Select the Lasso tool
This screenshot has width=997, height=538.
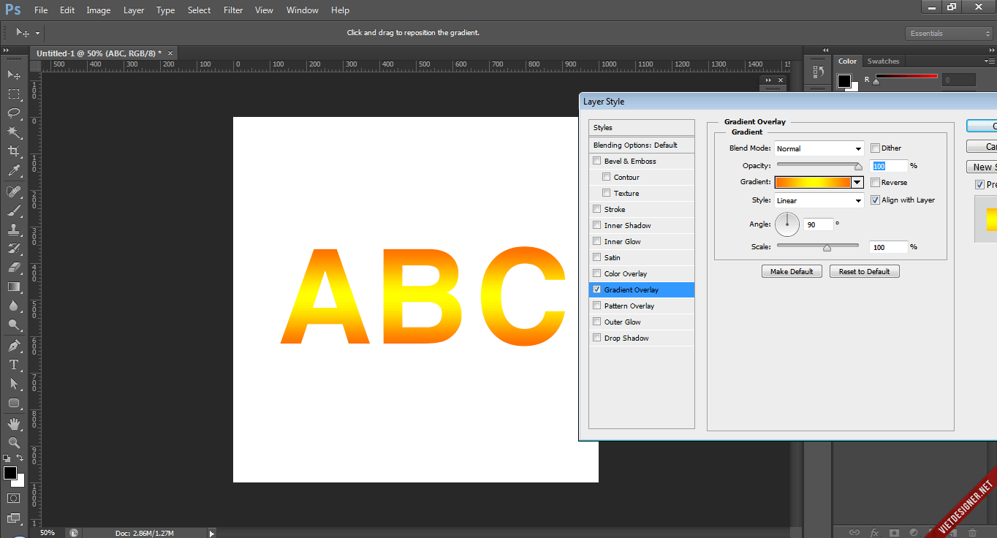(x=14, y=113)
